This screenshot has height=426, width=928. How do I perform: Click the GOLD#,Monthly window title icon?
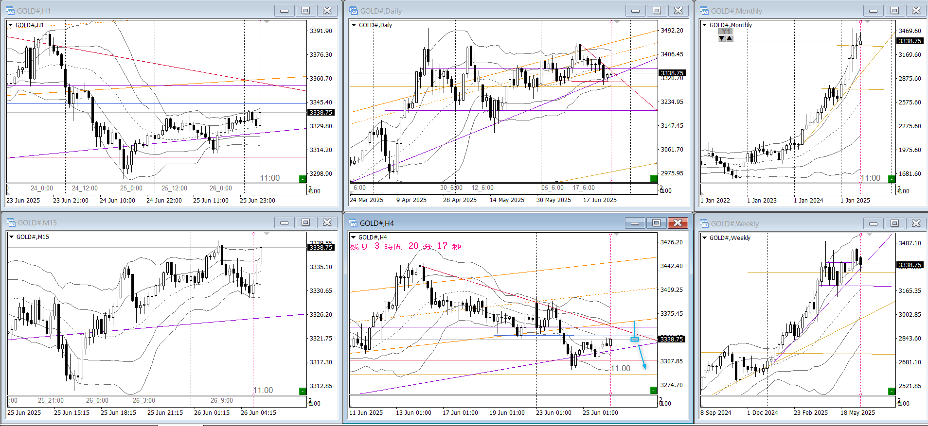click(x=704, y=11)
